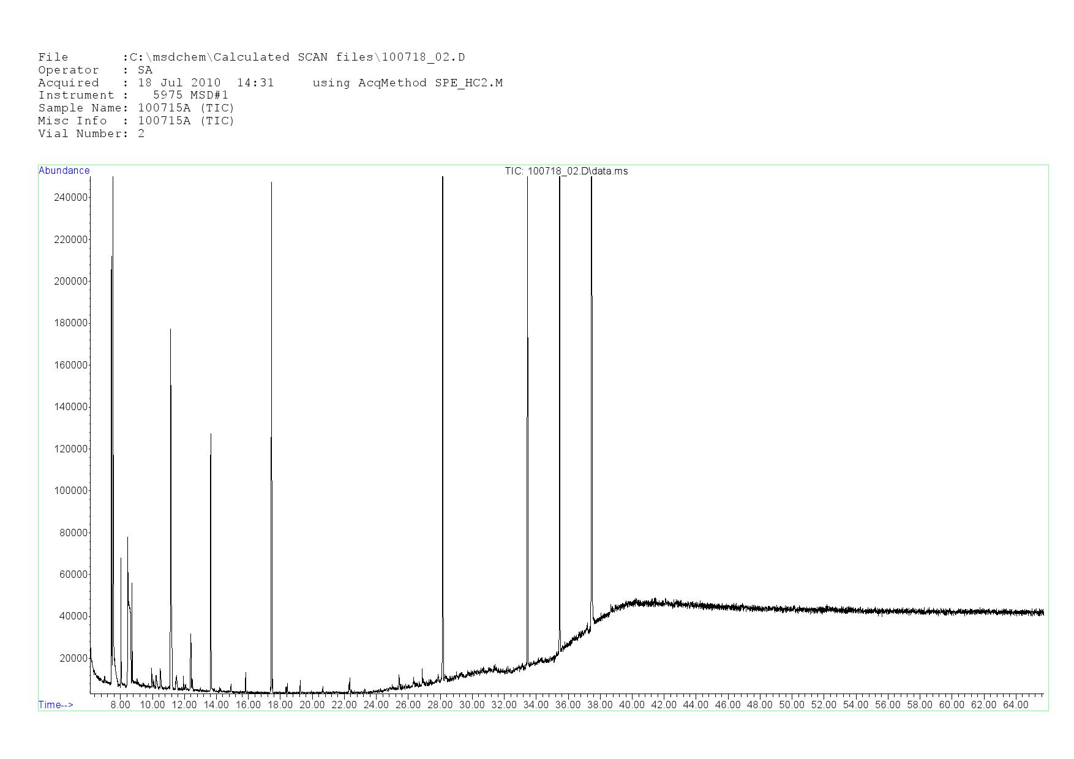Image resolution: width=1074 pixels, height=759 pixels.
Task: Click the 100000 tick on abundance axis
Action: pos(71,491)
